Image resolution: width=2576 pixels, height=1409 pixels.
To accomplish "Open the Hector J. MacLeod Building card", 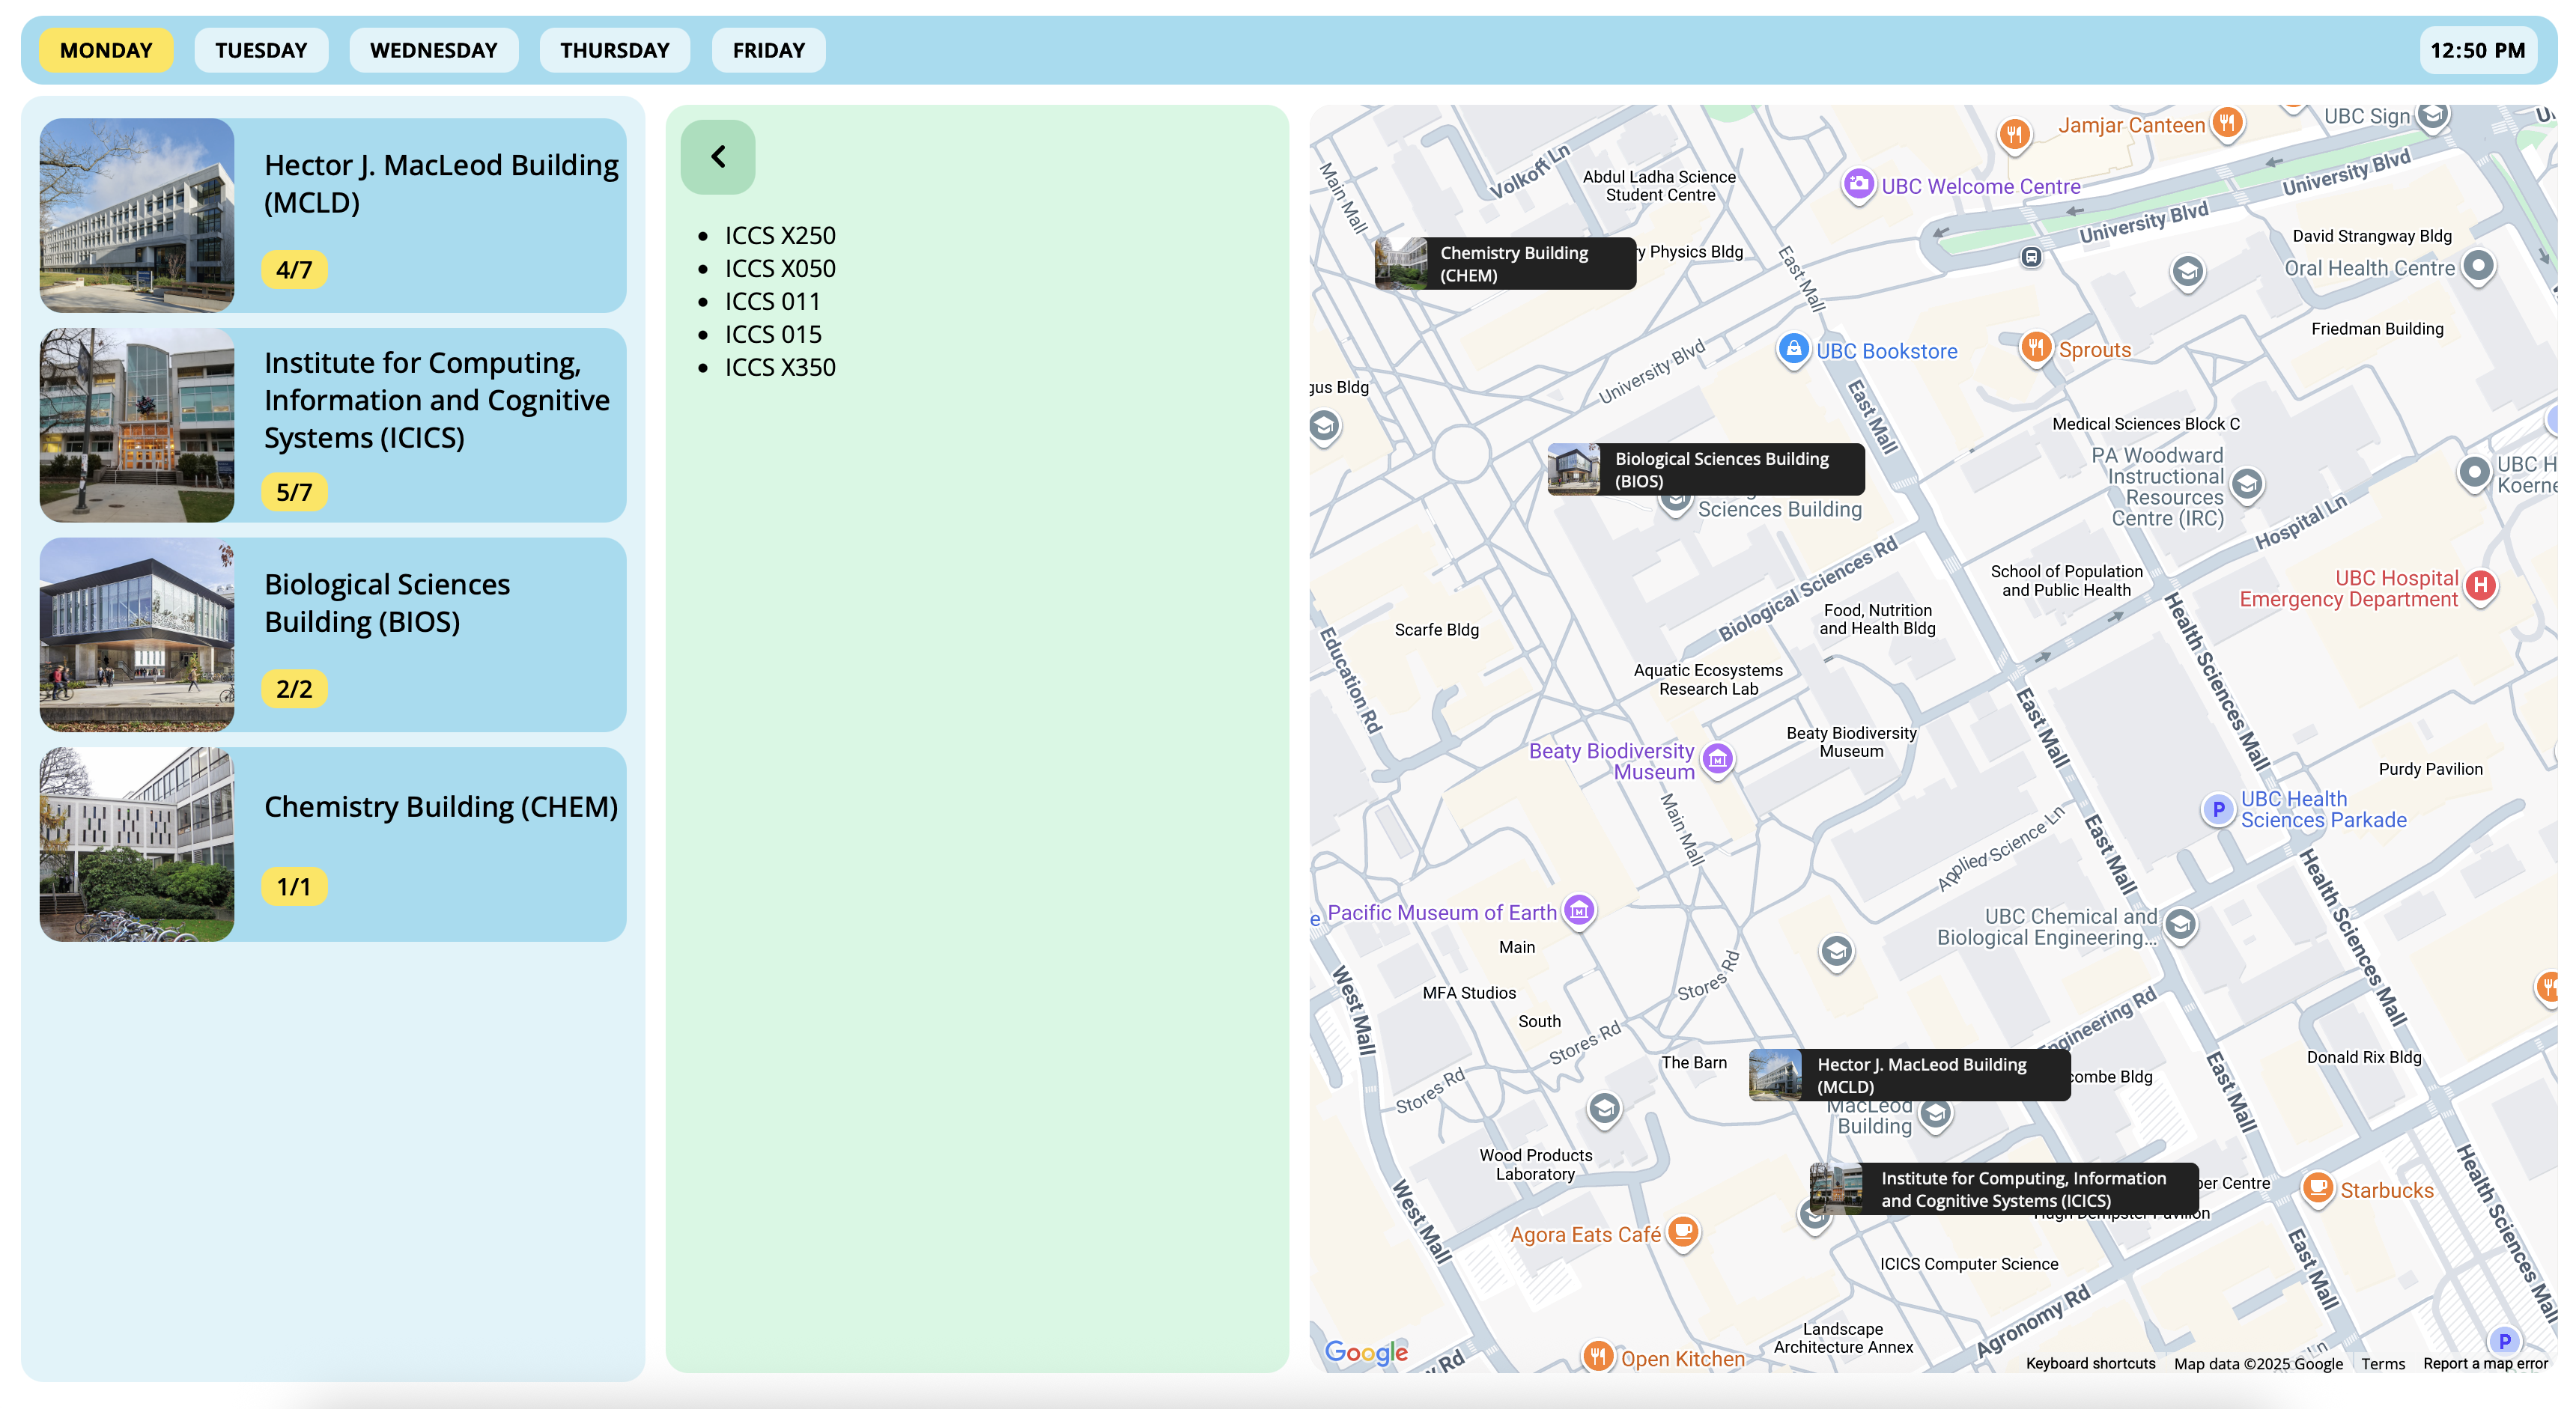I will click(333, 215).
